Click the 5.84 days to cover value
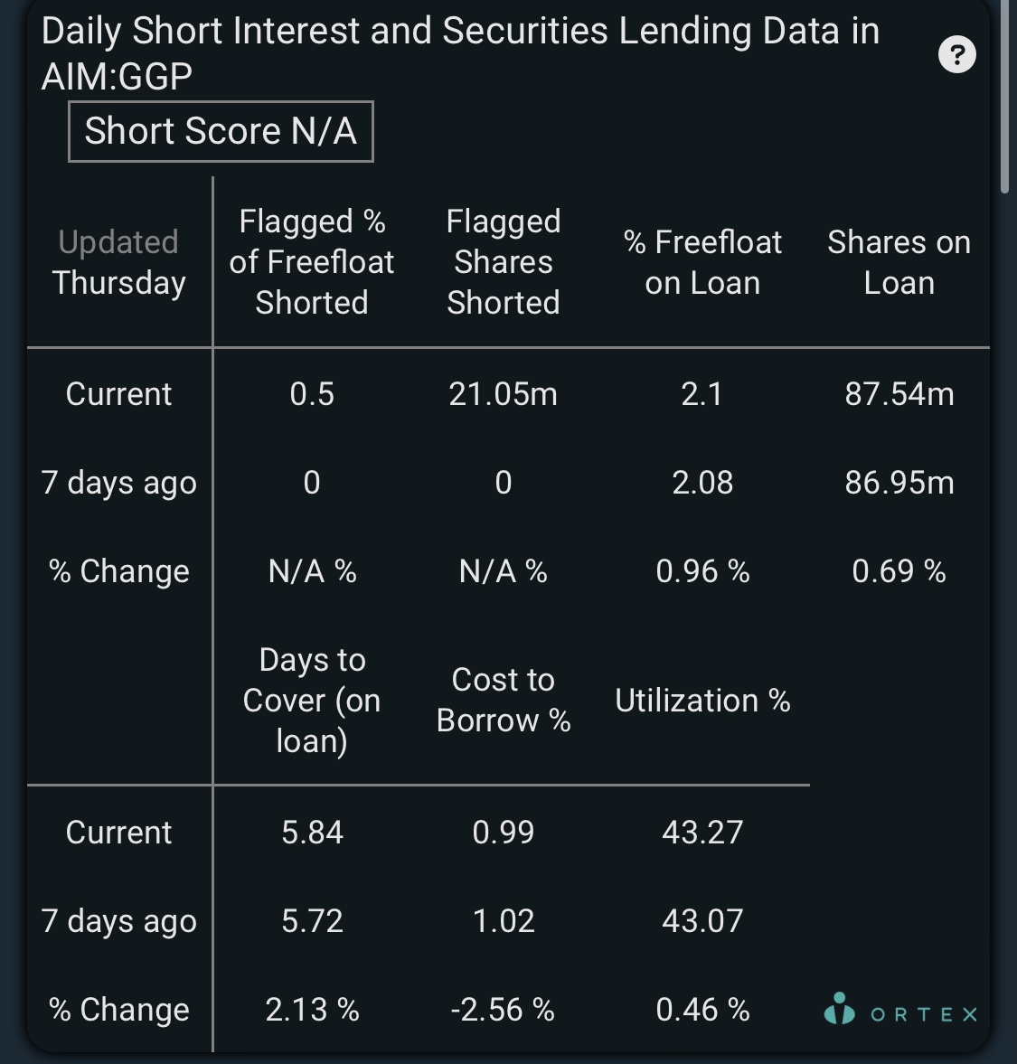Image resolution: width=1017 pixels, height=1064 pixels. point(311,832)
